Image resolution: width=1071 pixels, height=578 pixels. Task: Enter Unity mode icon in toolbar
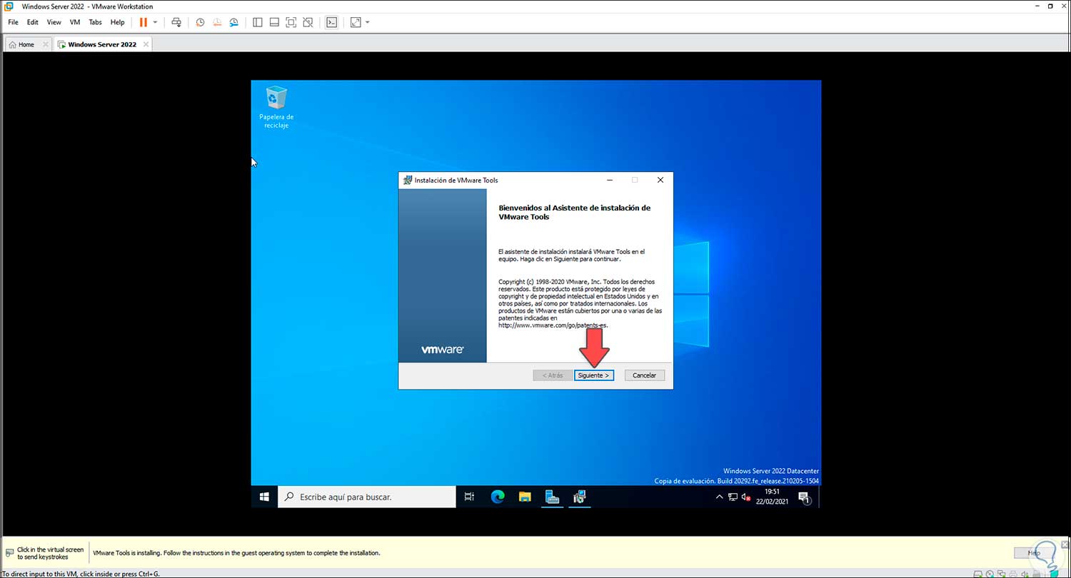tap(308, 22)
